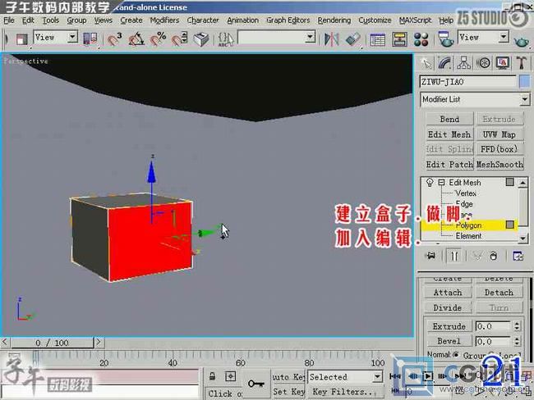Increase the Bevel spinner value

[x=517, y=339]
